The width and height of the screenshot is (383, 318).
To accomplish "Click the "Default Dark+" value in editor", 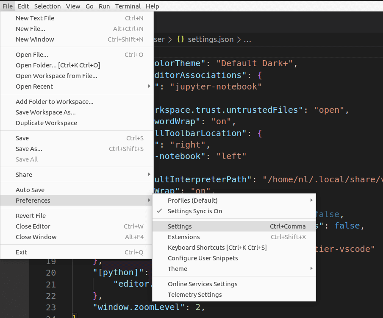I will [254, 63].
